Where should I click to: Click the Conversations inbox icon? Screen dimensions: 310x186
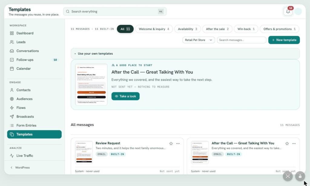coord(12,51)
